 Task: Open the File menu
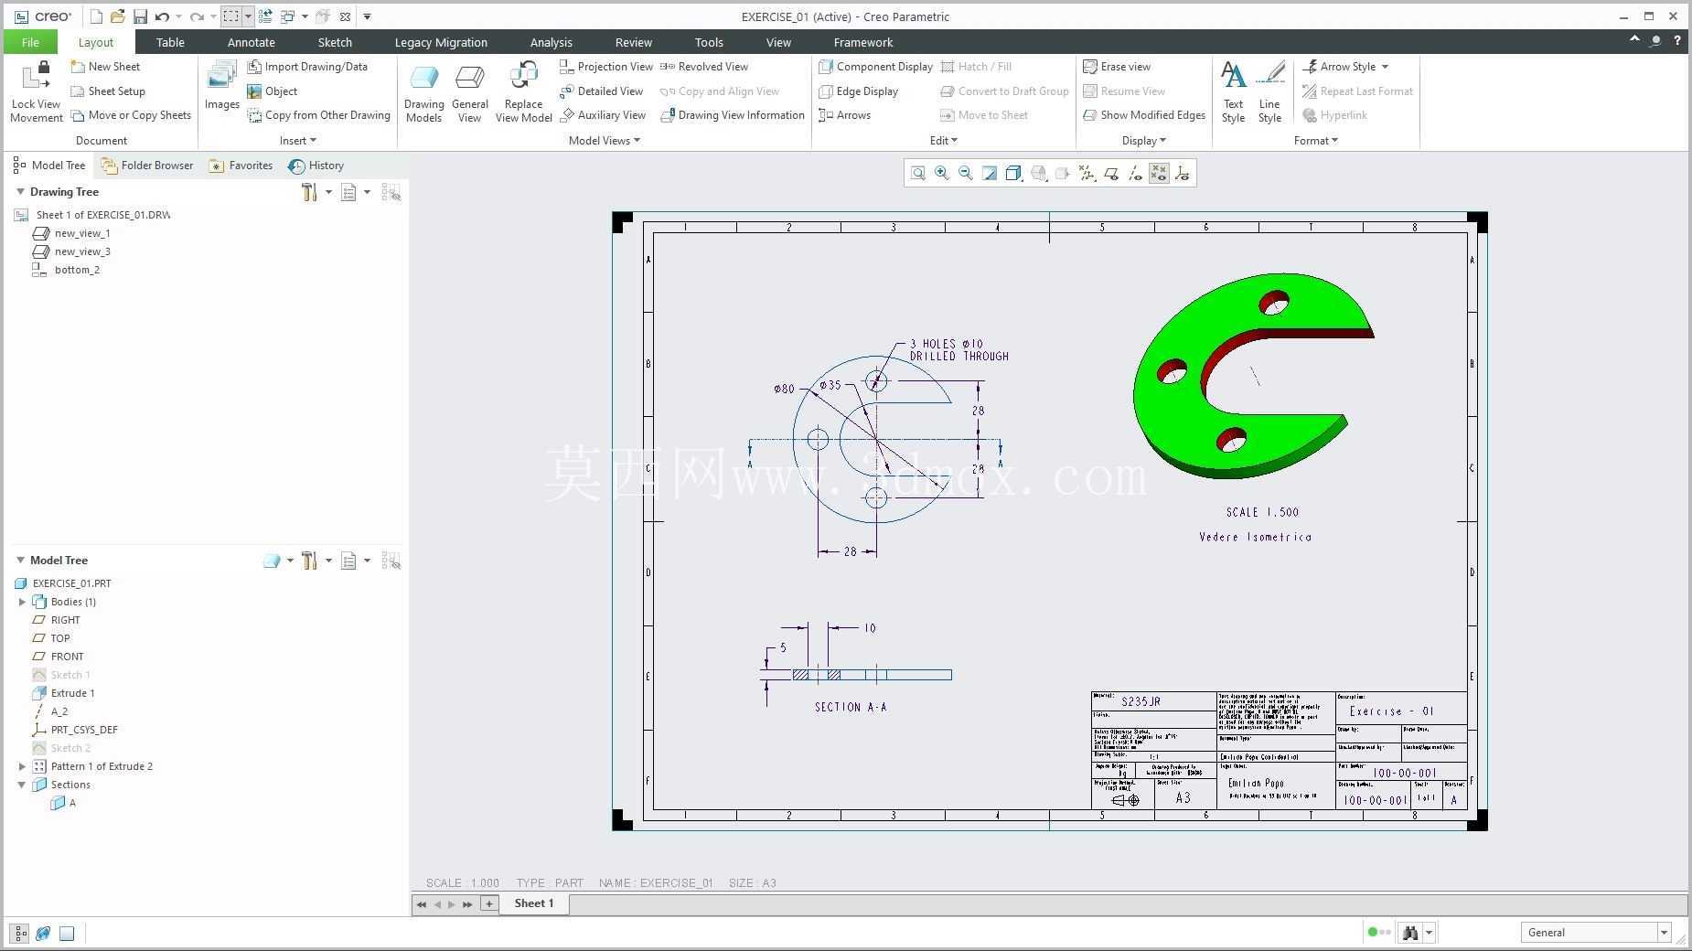(x=30, y=42)
